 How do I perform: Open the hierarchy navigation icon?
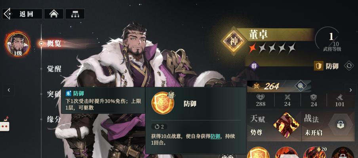[75, 14]
